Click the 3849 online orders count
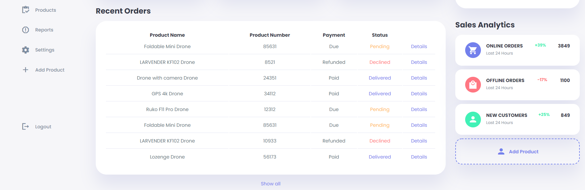585x190 pixels. point(564,46)
